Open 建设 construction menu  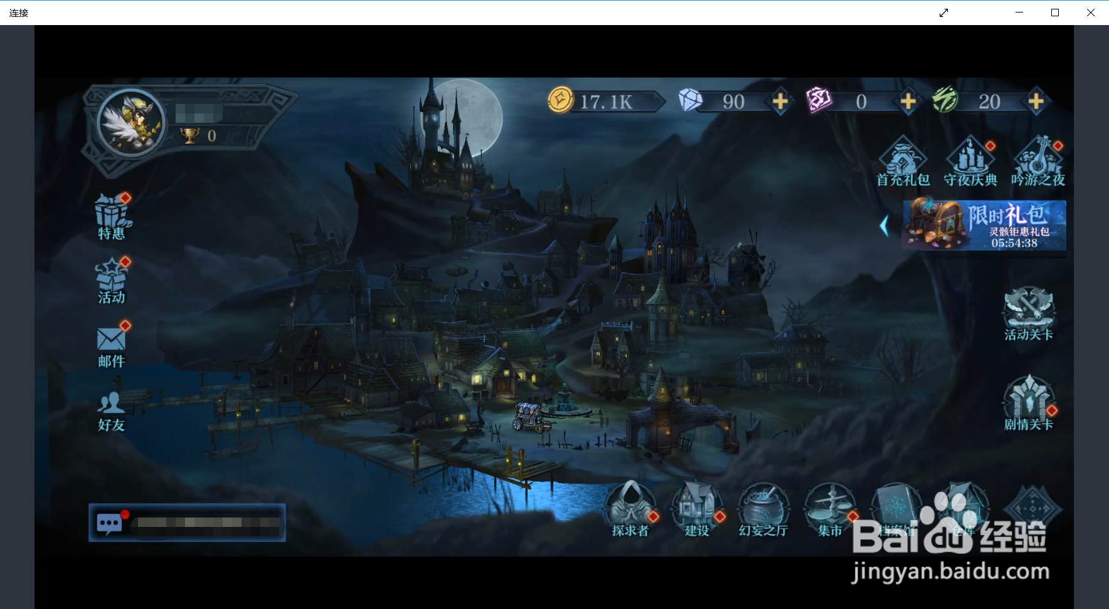697,509
